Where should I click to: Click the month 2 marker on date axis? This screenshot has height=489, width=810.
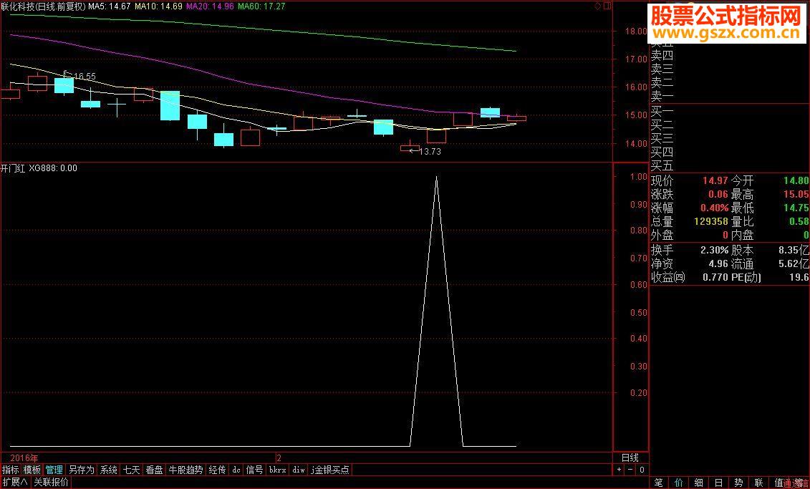[279, 457]
